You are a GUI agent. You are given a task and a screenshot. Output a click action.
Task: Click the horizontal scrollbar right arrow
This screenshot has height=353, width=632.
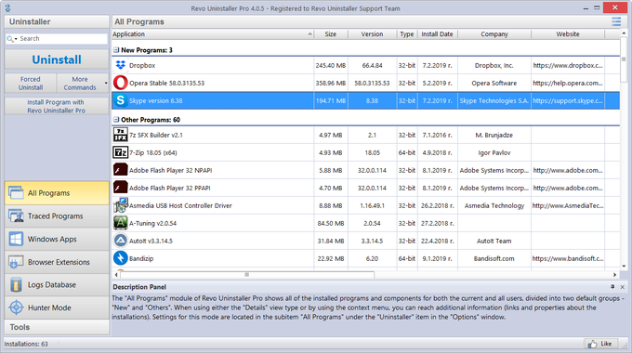click(x=614, y=275)
